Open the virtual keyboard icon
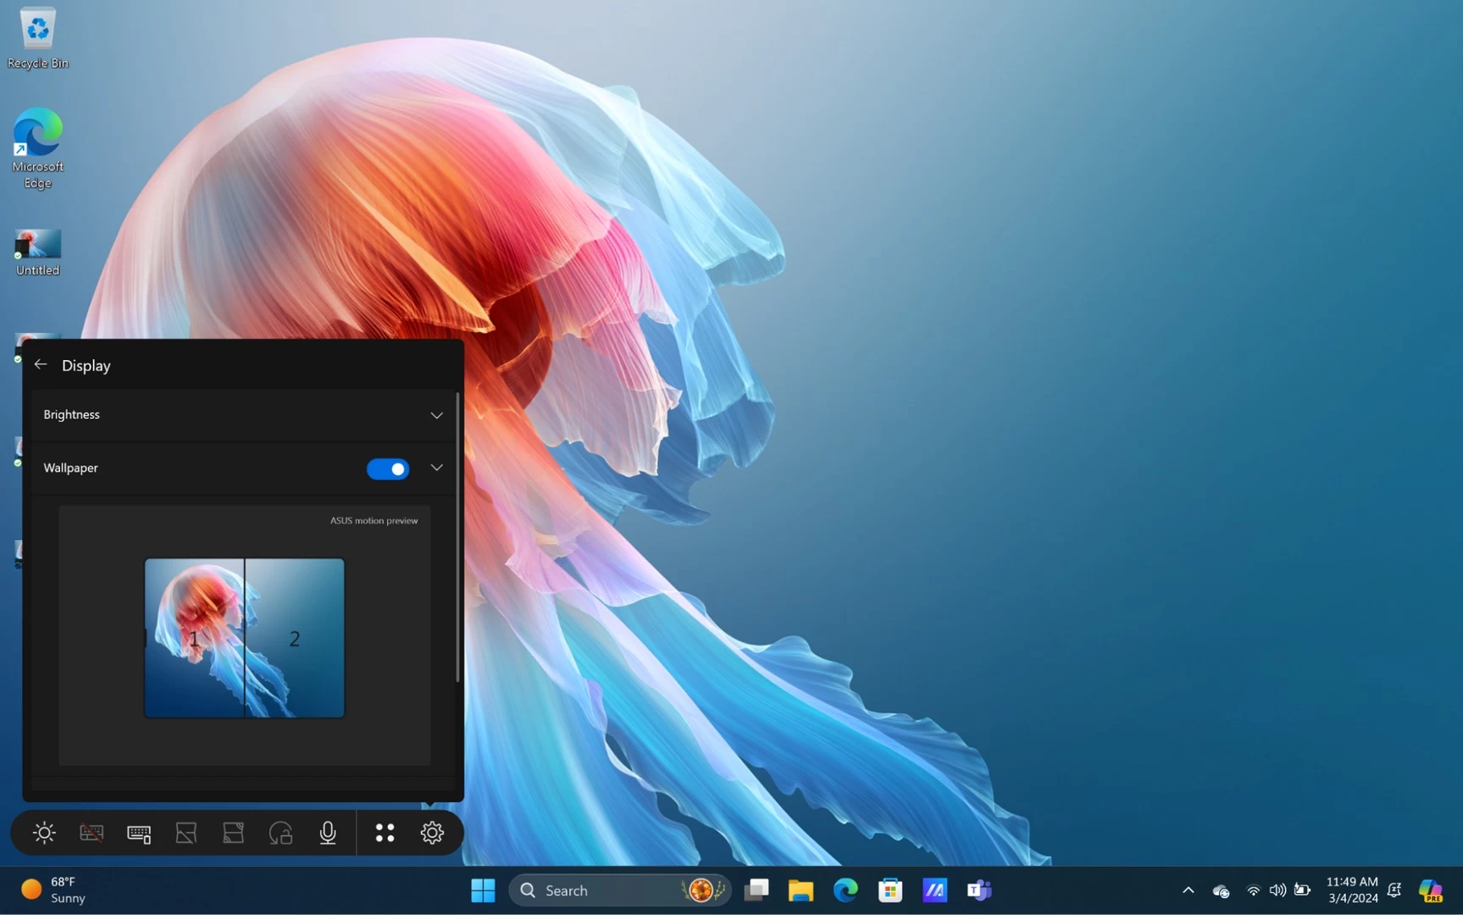This screenshot has height=915, width=1463. click(139, 834)
